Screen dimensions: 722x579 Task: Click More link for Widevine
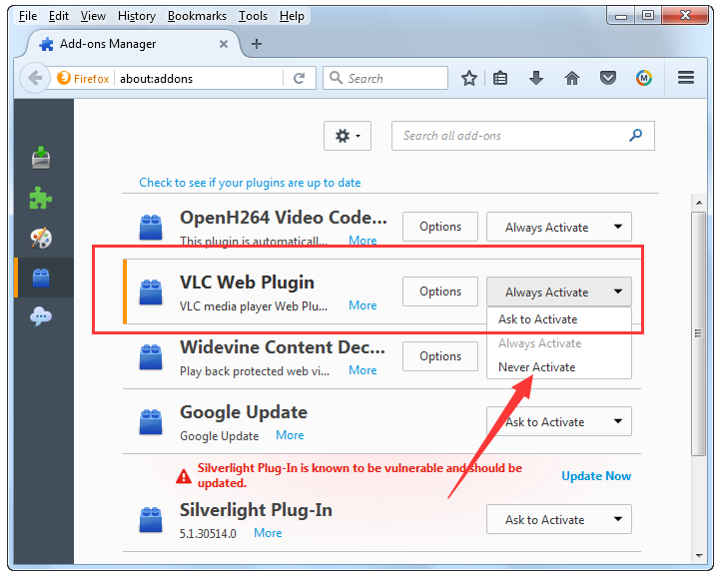tap(362, 370)
